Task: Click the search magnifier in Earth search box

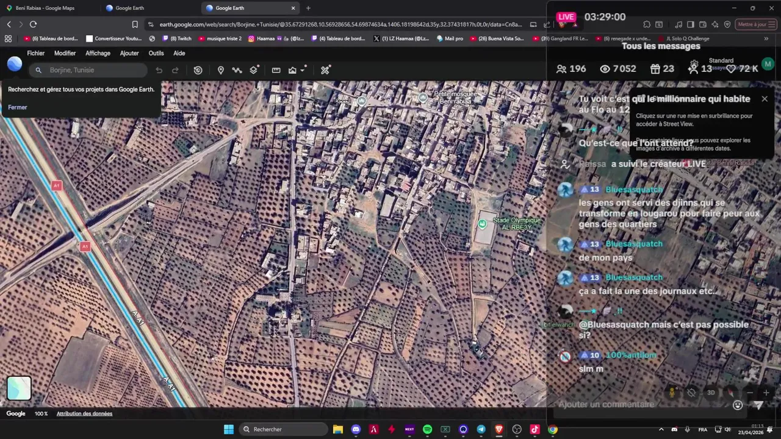Action: click(x=38, y=70)
